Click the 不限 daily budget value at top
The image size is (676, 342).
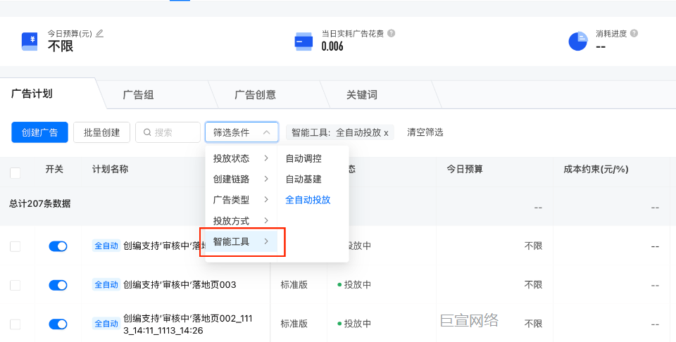coord(61,46)
